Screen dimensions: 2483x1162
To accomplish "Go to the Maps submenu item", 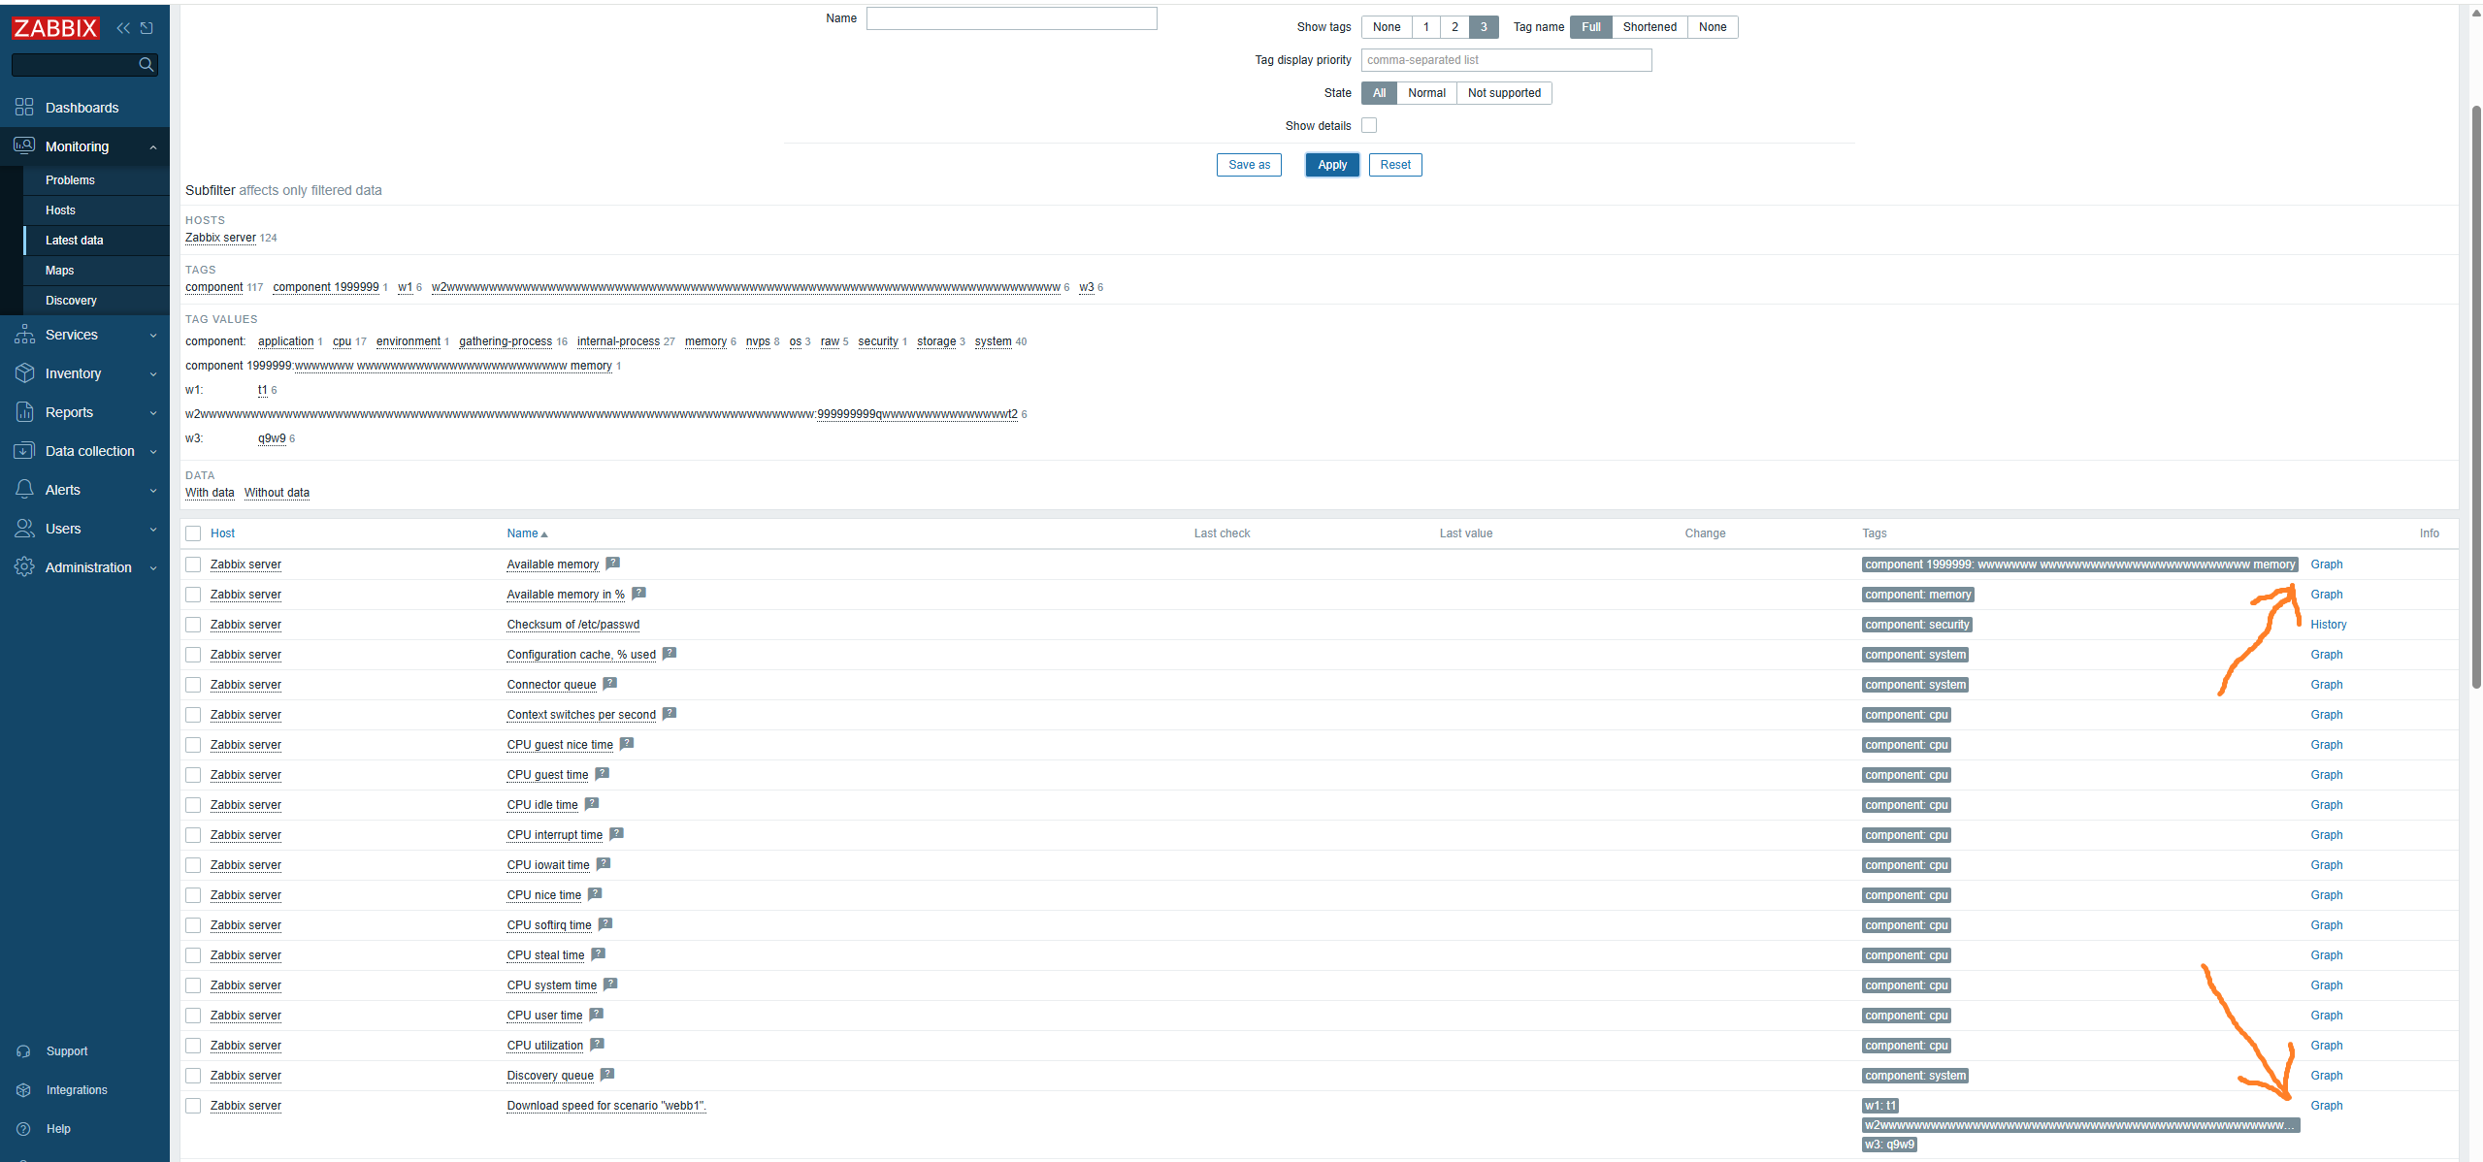I will (59, 271).
